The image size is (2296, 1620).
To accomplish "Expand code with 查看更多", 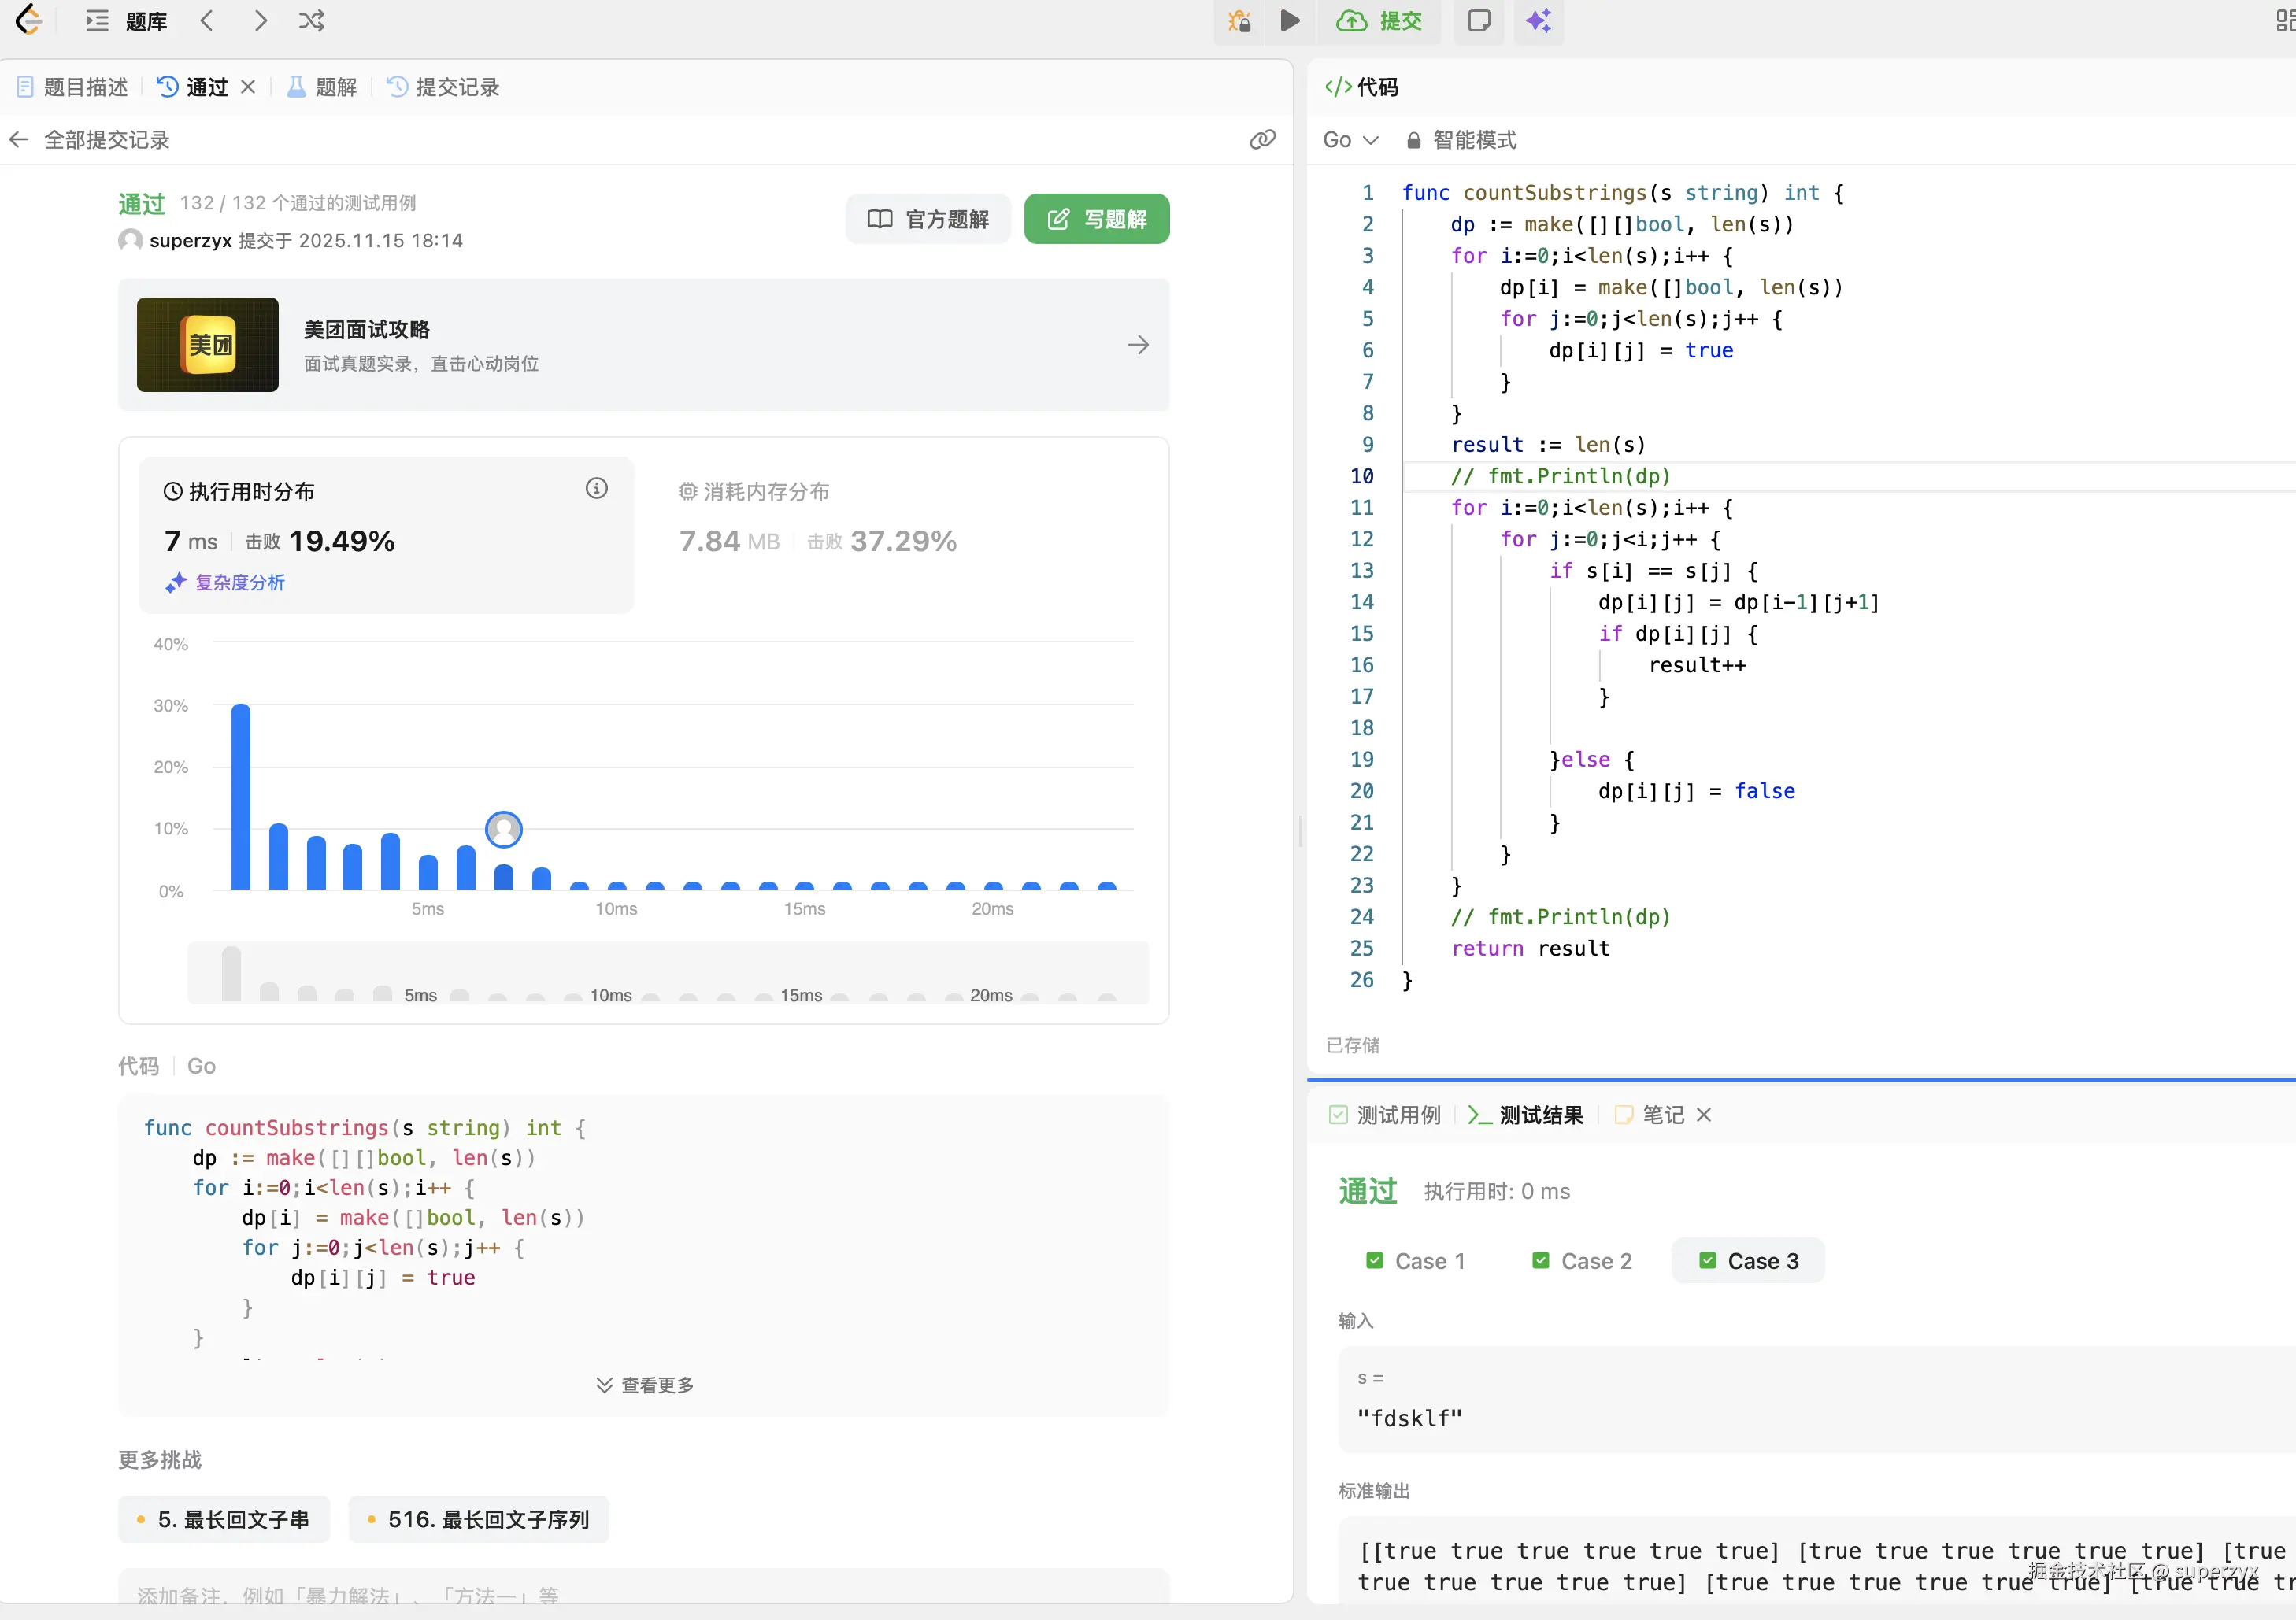I will pos(645,1385).
